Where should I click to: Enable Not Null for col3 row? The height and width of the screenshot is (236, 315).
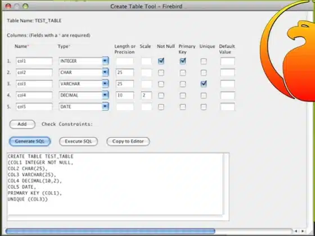click(161, 84)
